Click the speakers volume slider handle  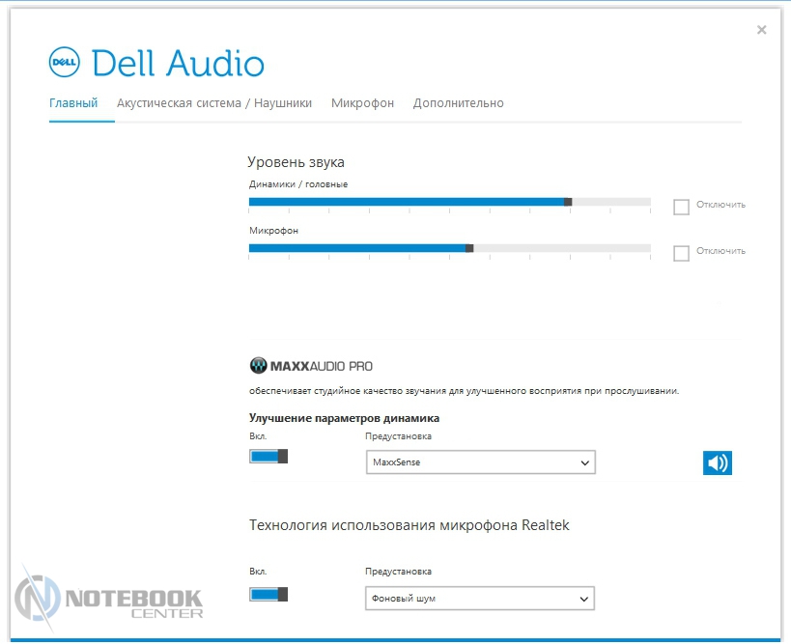click(x=568, y=202)
